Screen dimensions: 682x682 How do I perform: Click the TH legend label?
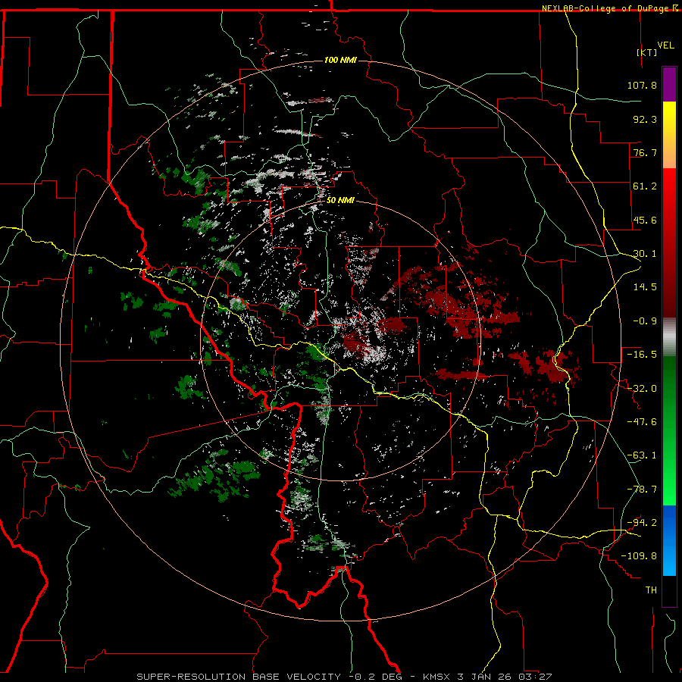[x=651, y=590]
